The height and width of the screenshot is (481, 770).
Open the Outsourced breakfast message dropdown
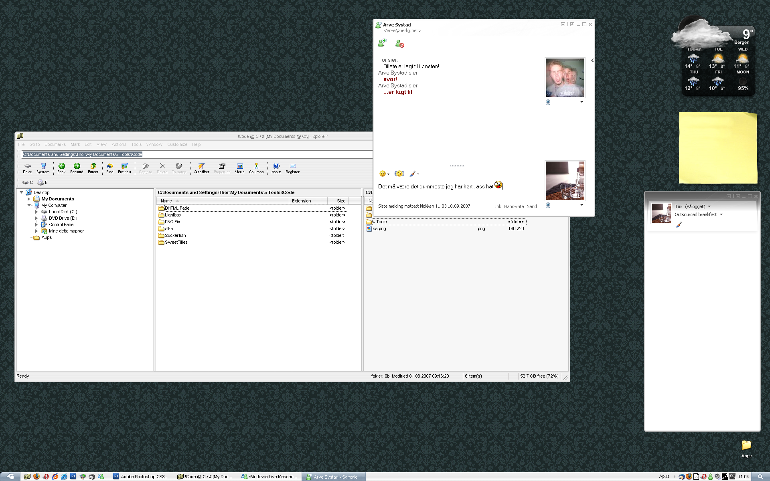(721, 214)
